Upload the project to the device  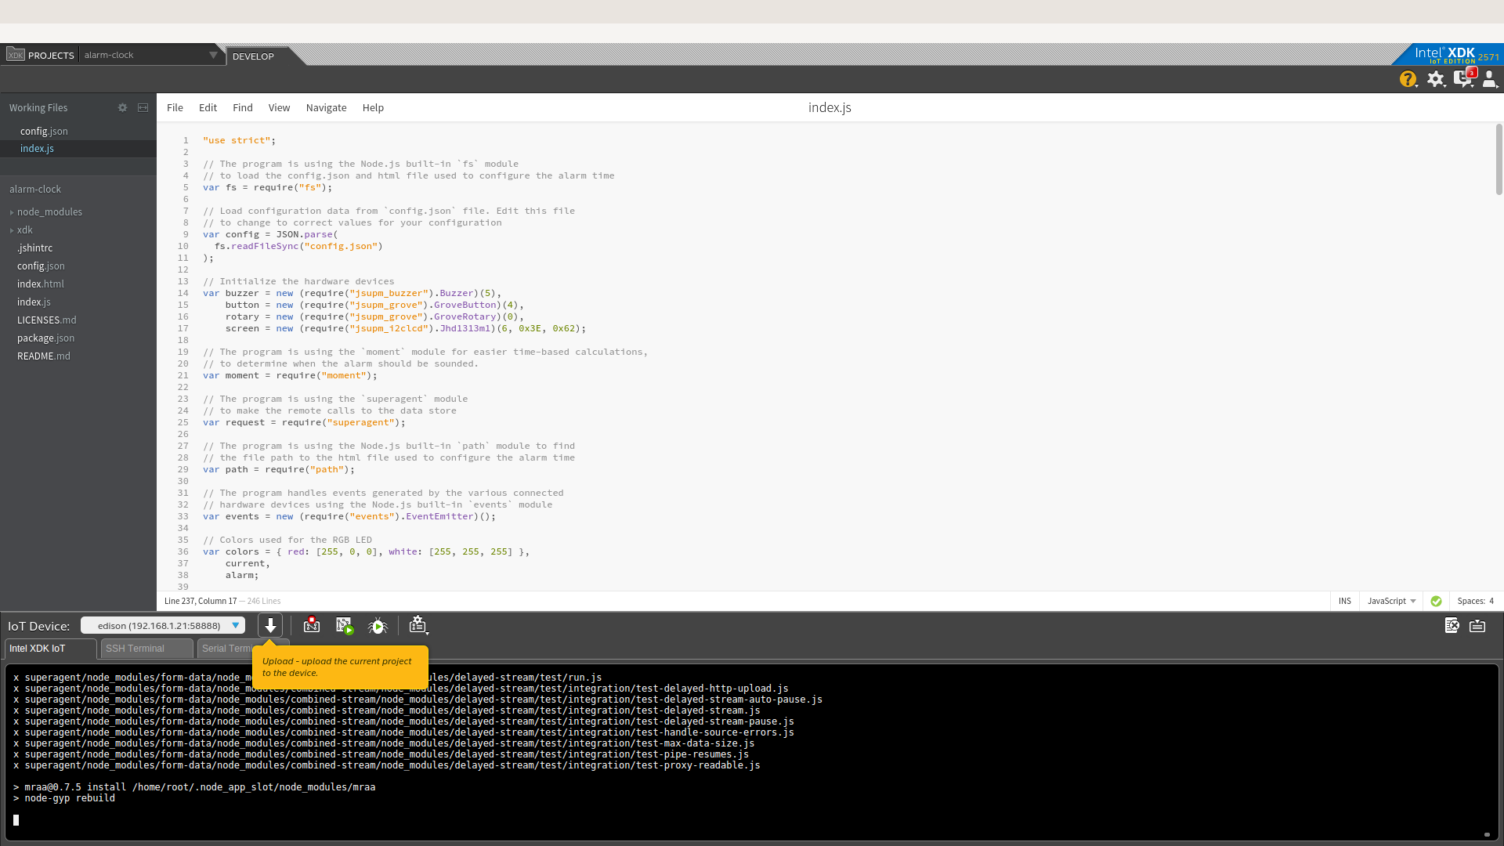270,625
